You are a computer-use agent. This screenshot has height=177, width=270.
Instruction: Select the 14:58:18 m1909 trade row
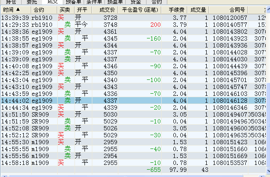click(130, 163)
